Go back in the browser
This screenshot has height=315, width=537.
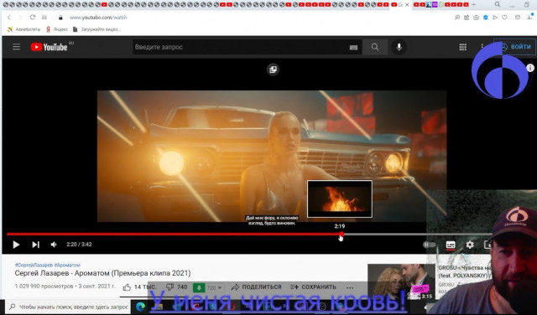(9, 18)
